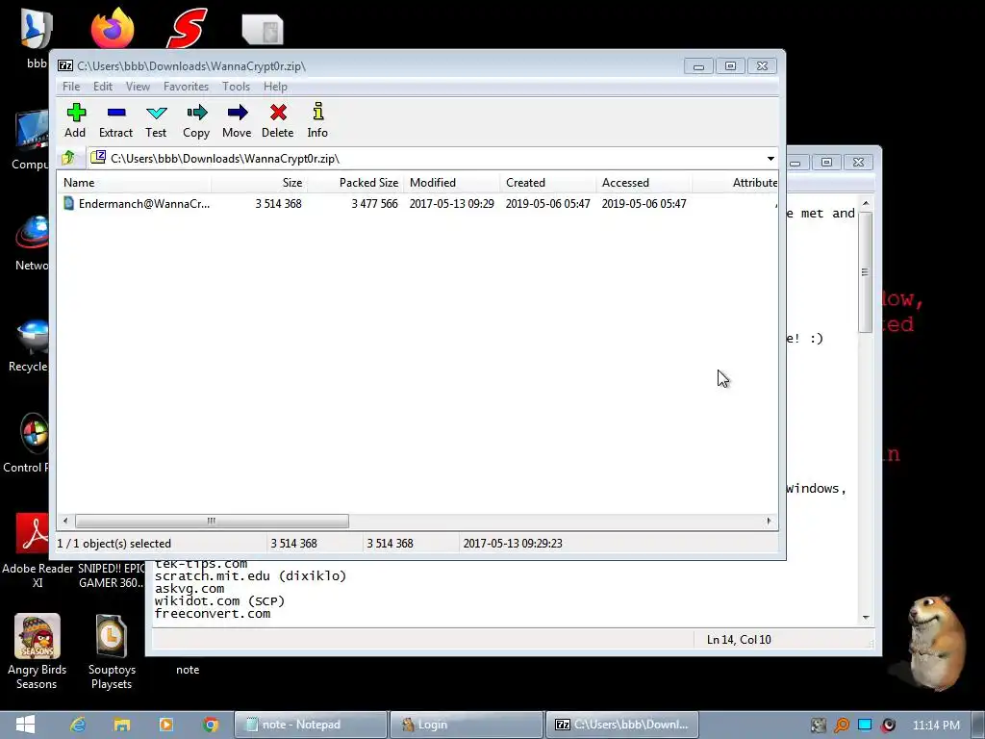Switch to the 7-Zip taskbar button
Image resolution: width=985 pixels, height=739 pixels.
[x=621, y=725]
